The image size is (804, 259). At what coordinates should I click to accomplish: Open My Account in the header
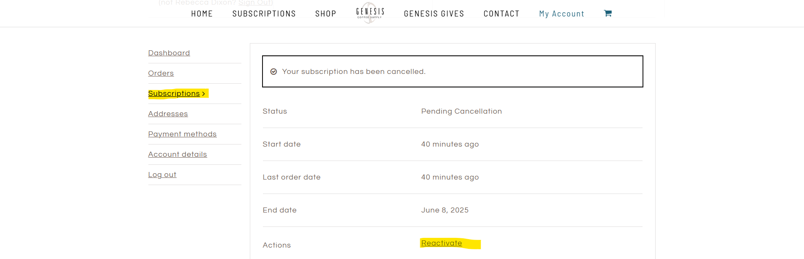coord(562,14)
